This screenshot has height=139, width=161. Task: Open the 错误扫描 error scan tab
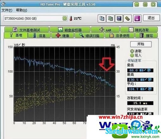click(x=89, y=35)
